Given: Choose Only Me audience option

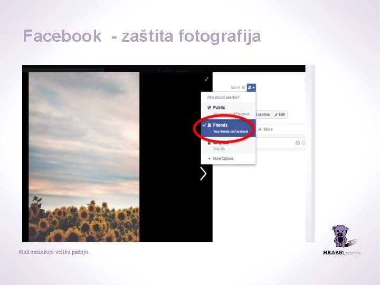Looking at the screenshot, I should [x=229, y=146].
